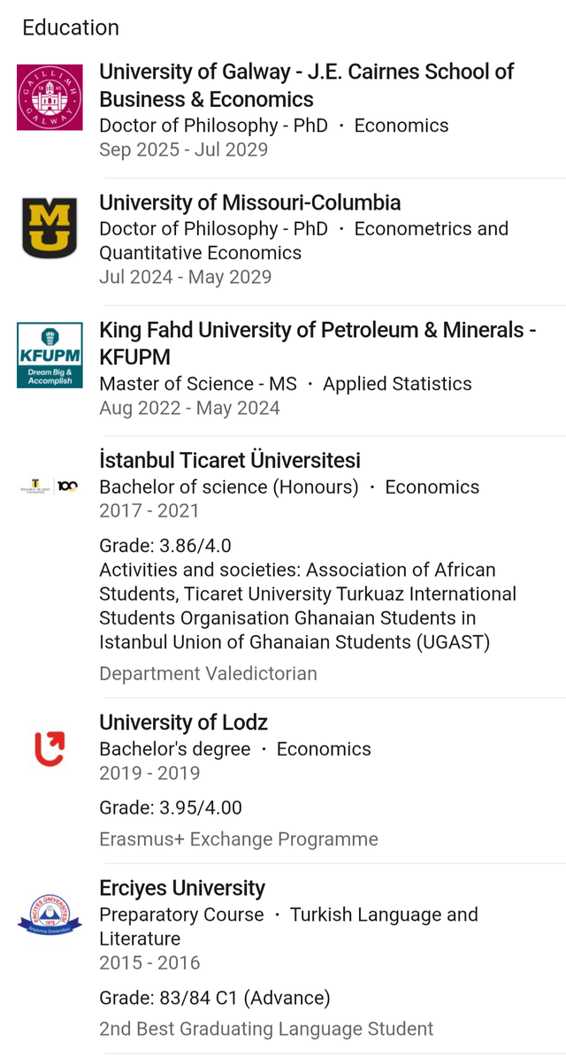Open University of Missouri-Columbia school page
Image resolution: width=566 pixels, height=1057 pixels.
[249, 203]
